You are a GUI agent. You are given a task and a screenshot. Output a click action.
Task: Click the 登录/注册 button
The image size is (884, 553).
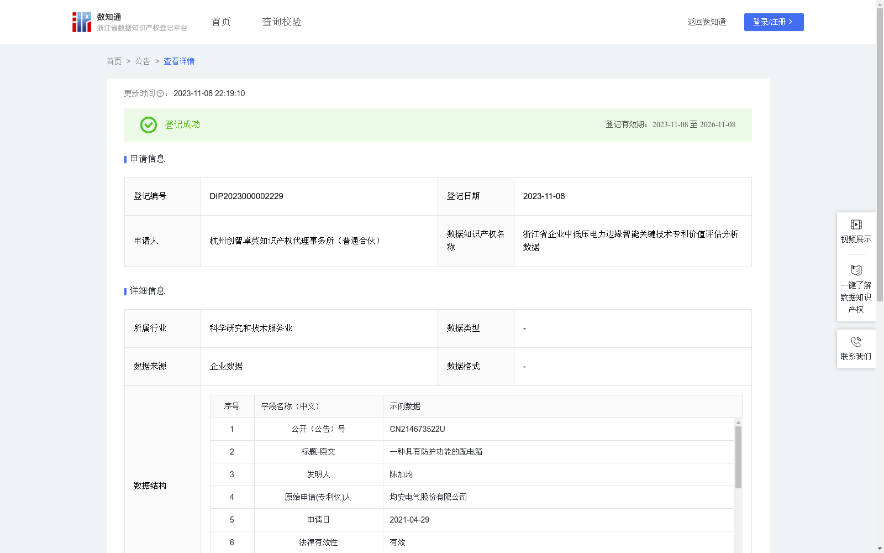point(773,22)
